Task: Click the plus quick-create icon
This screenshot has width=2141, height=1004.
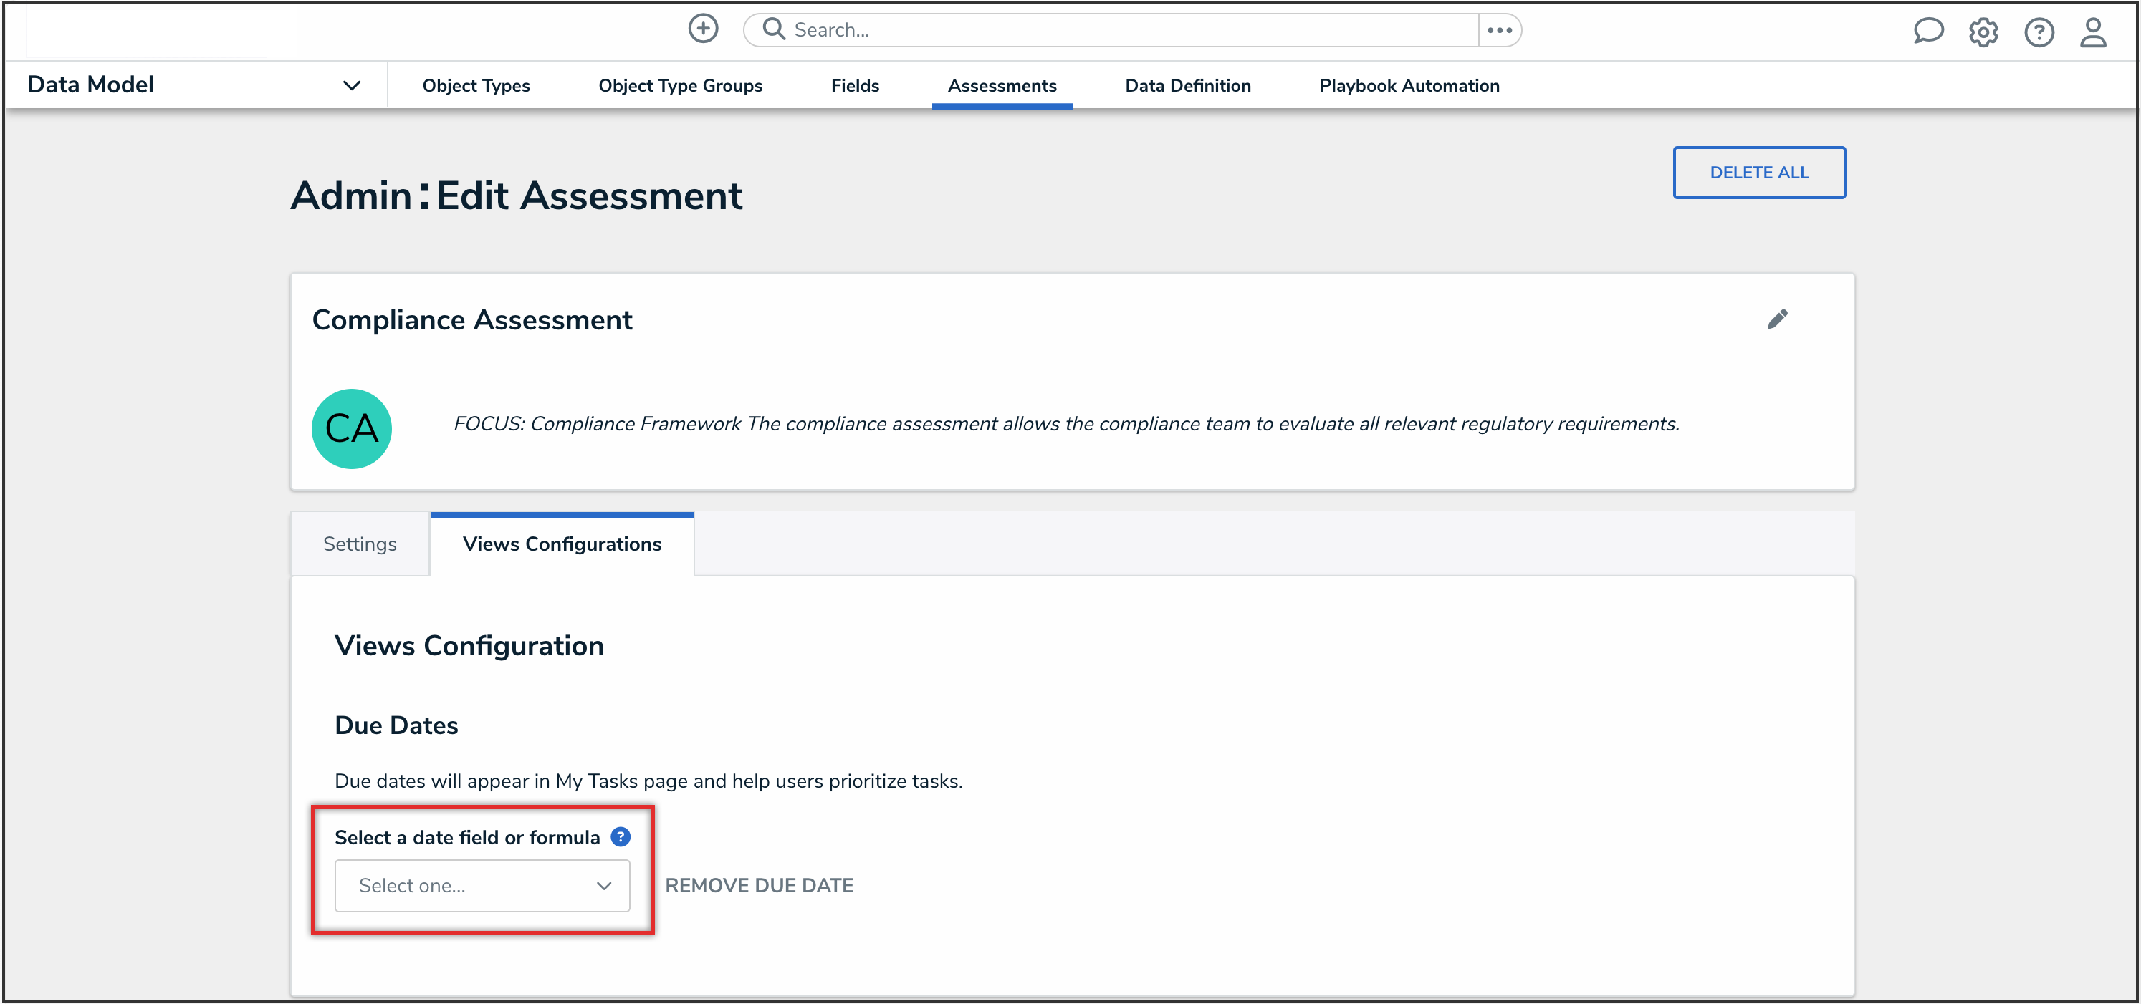Action: [x=703, y=29]
